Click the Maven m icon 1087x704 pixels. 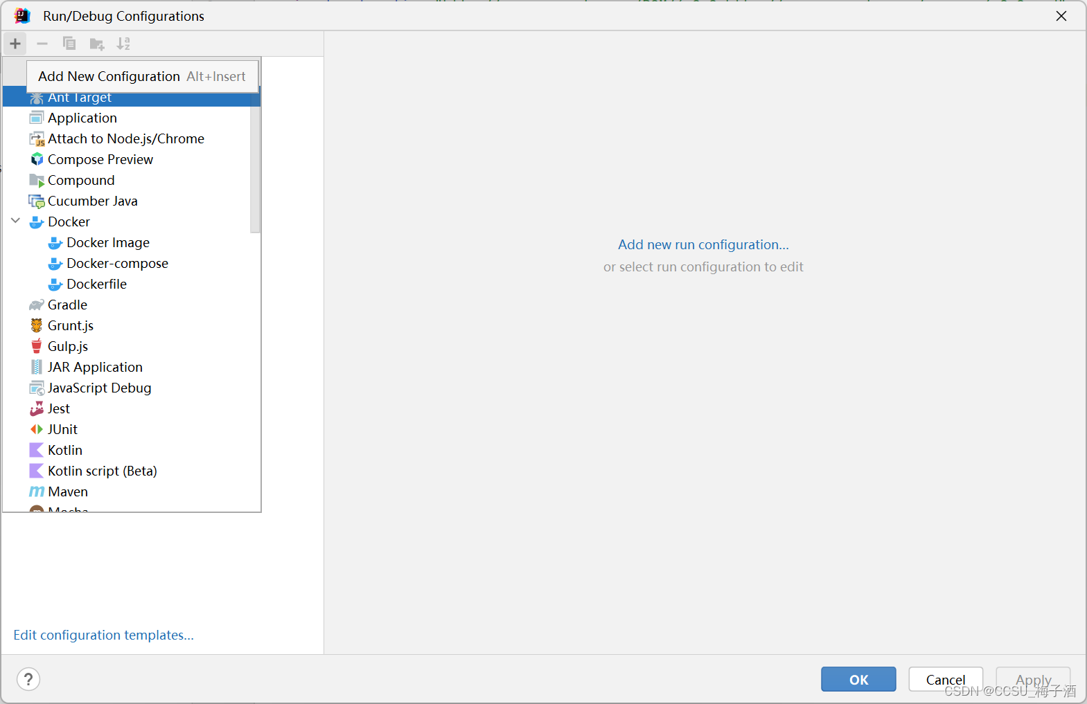click(x=37, y=491)
